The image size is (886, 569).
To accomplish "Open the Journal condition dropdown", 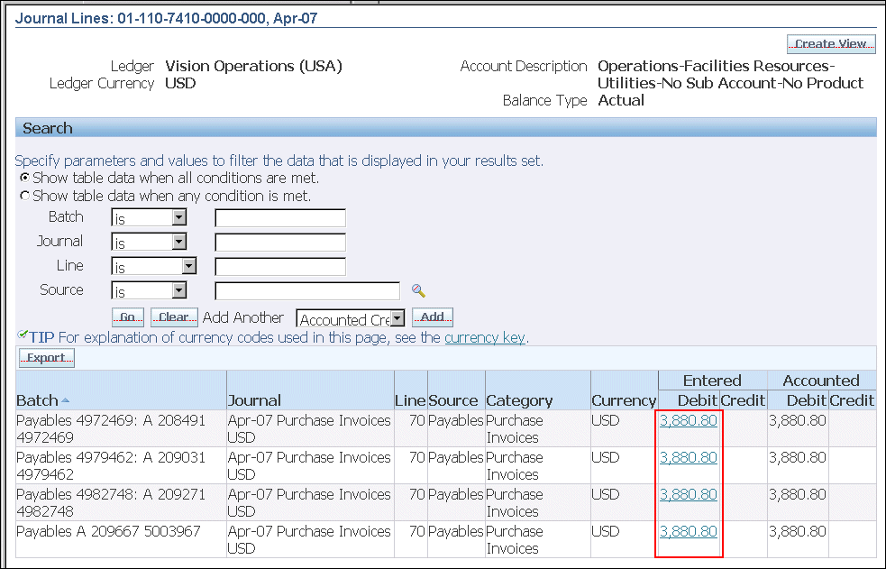I will pos(178,243).
